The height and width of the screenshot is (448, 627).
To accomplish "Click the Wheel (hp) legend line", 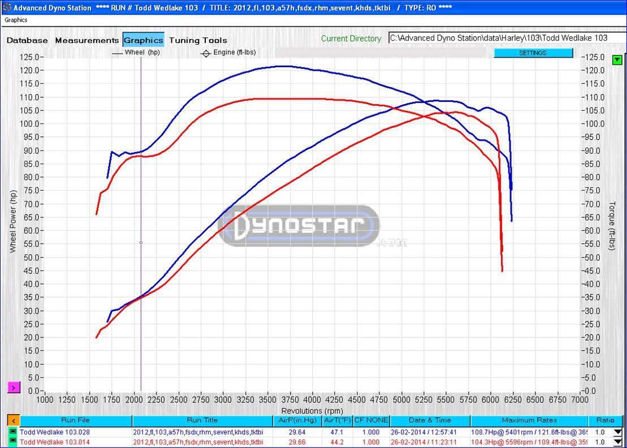I will point(118,53).
